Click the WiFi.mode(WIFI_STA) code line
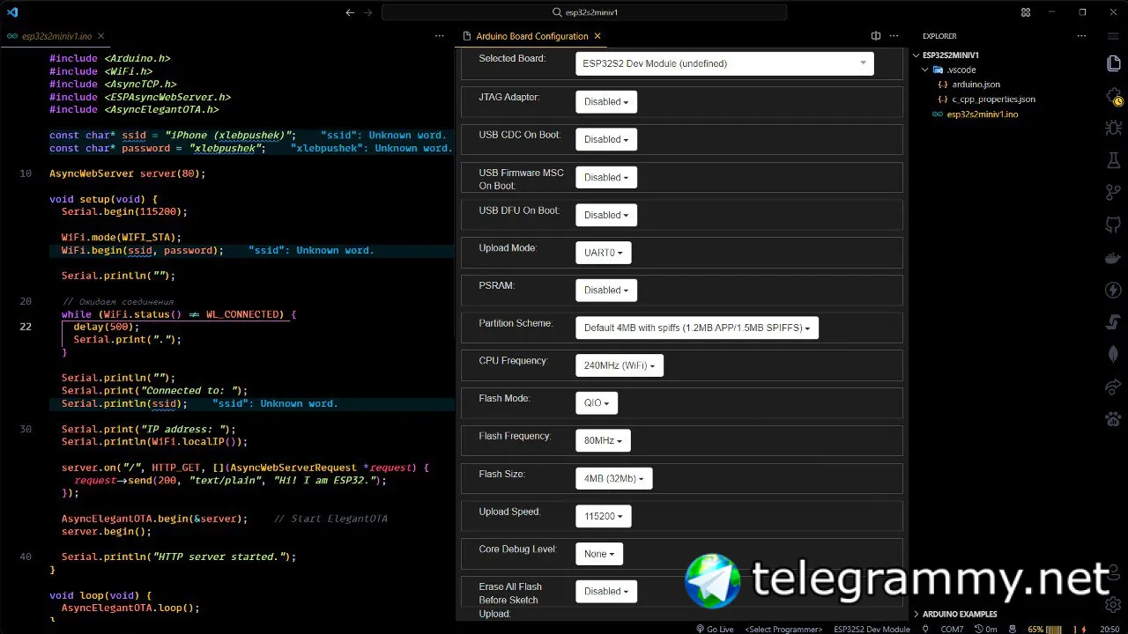 122,238
